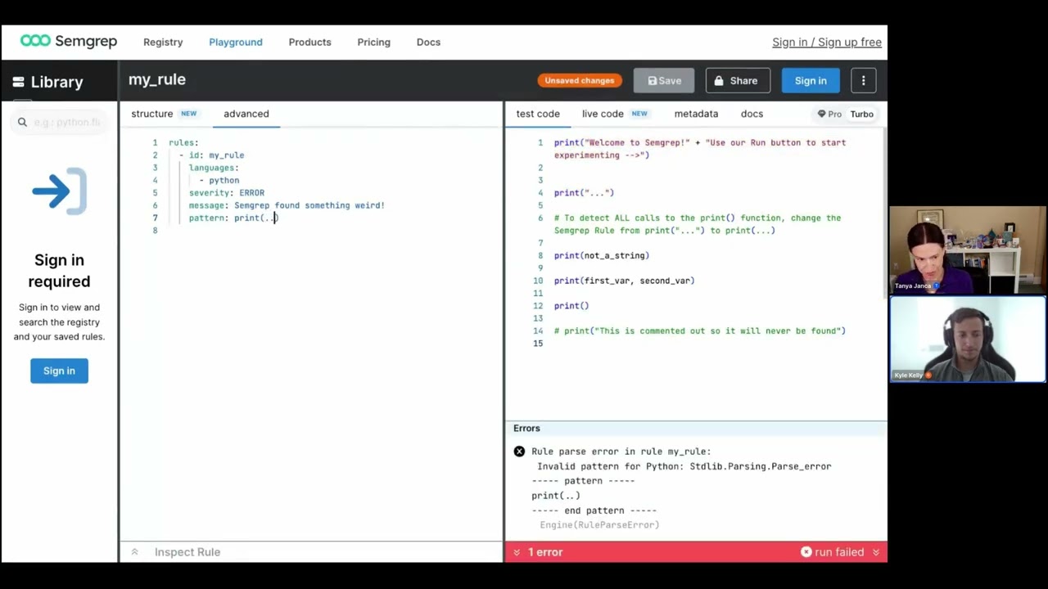The image size is (1048, 589).
Task: Place cursor on the 'pattern: print(..)' line
Action: 233,218
